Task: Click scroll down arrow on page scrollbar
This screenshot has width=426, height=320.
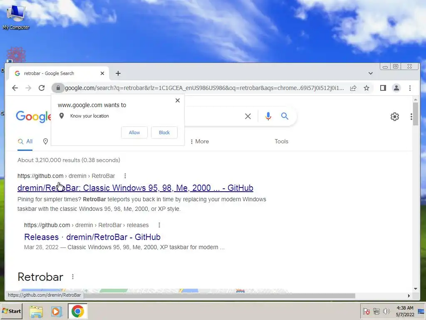Action: tap(416, 289)
